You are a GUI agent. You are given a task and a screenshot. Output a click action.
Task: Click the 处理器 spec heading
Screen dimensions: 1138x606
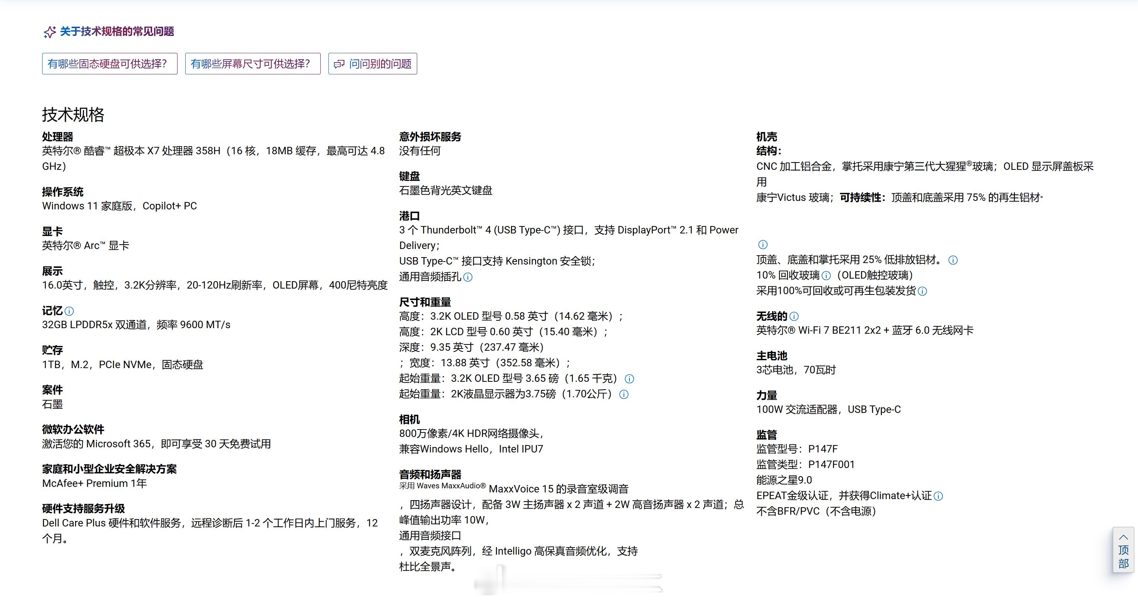tap(57, 137)
